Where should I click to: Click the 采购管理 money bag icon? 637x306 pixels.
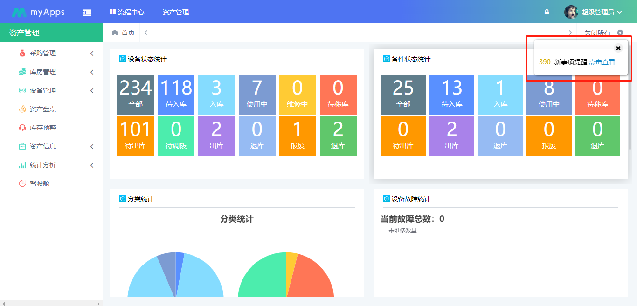tap(22, 53)
